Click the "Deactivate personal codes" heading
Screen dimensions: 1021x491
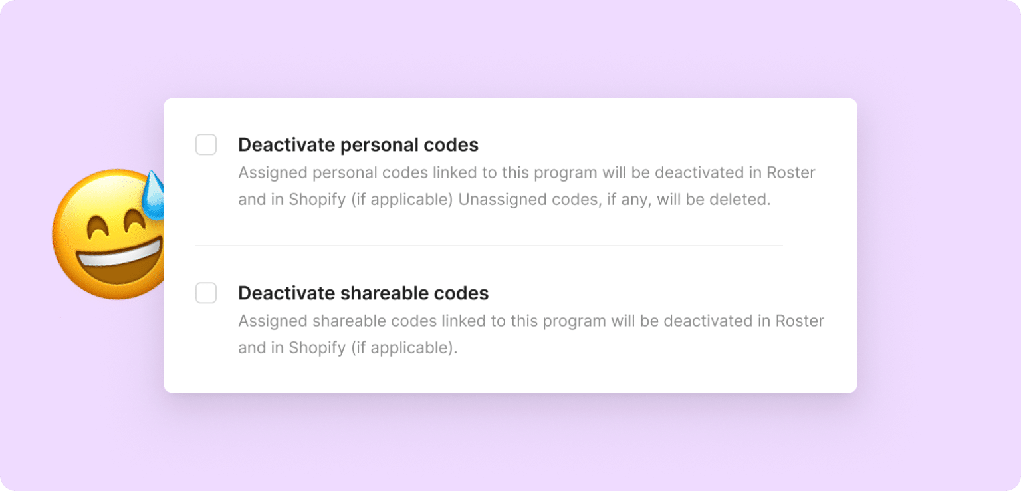[358, 145]
